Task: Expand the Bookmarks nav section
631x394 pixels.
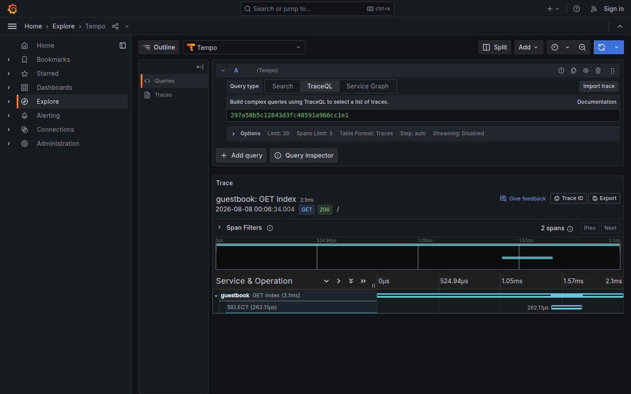Action: pyautogui.click(x=9, y=60)
